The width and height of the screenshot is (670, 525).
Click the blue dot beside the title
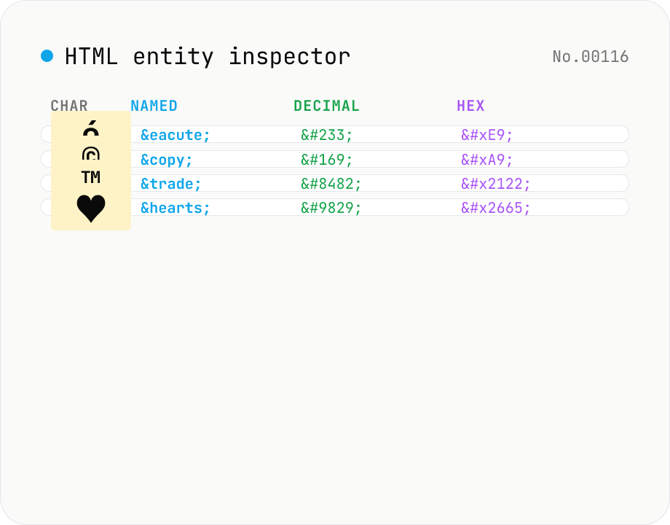point(47,56)
